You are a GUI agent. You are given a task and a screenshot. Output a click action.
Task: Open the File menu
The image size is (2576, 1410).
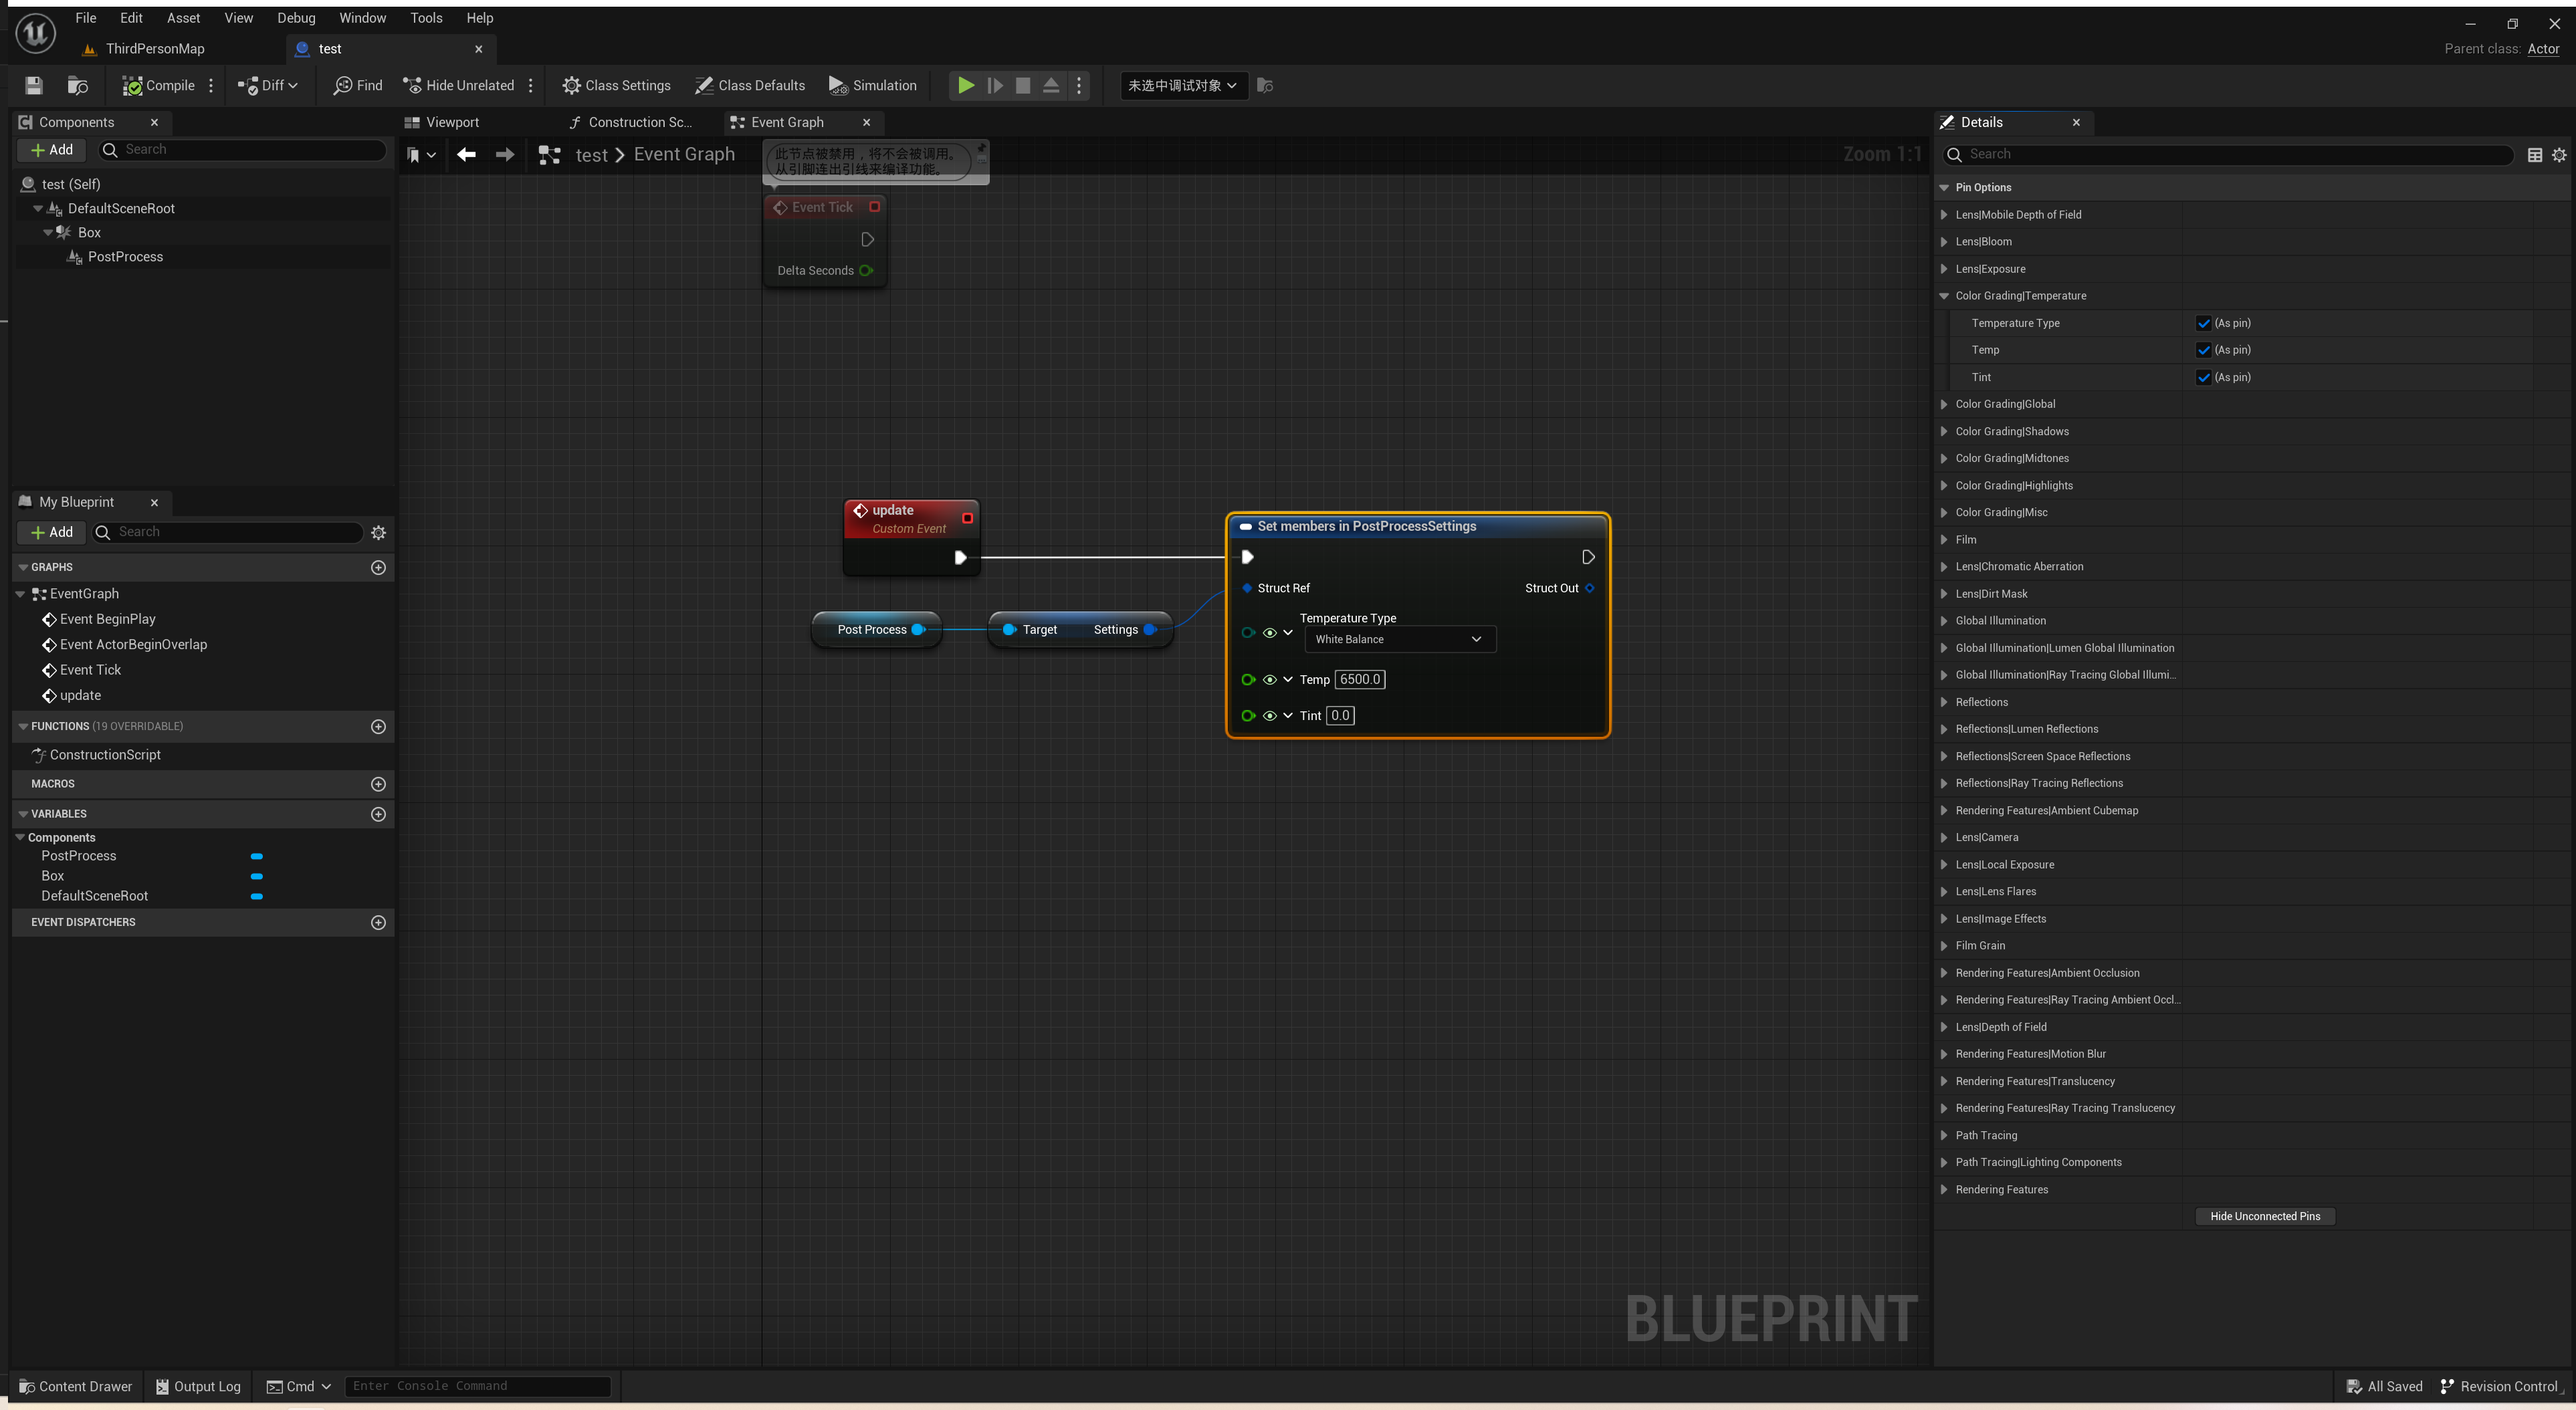tap(86, 18)
